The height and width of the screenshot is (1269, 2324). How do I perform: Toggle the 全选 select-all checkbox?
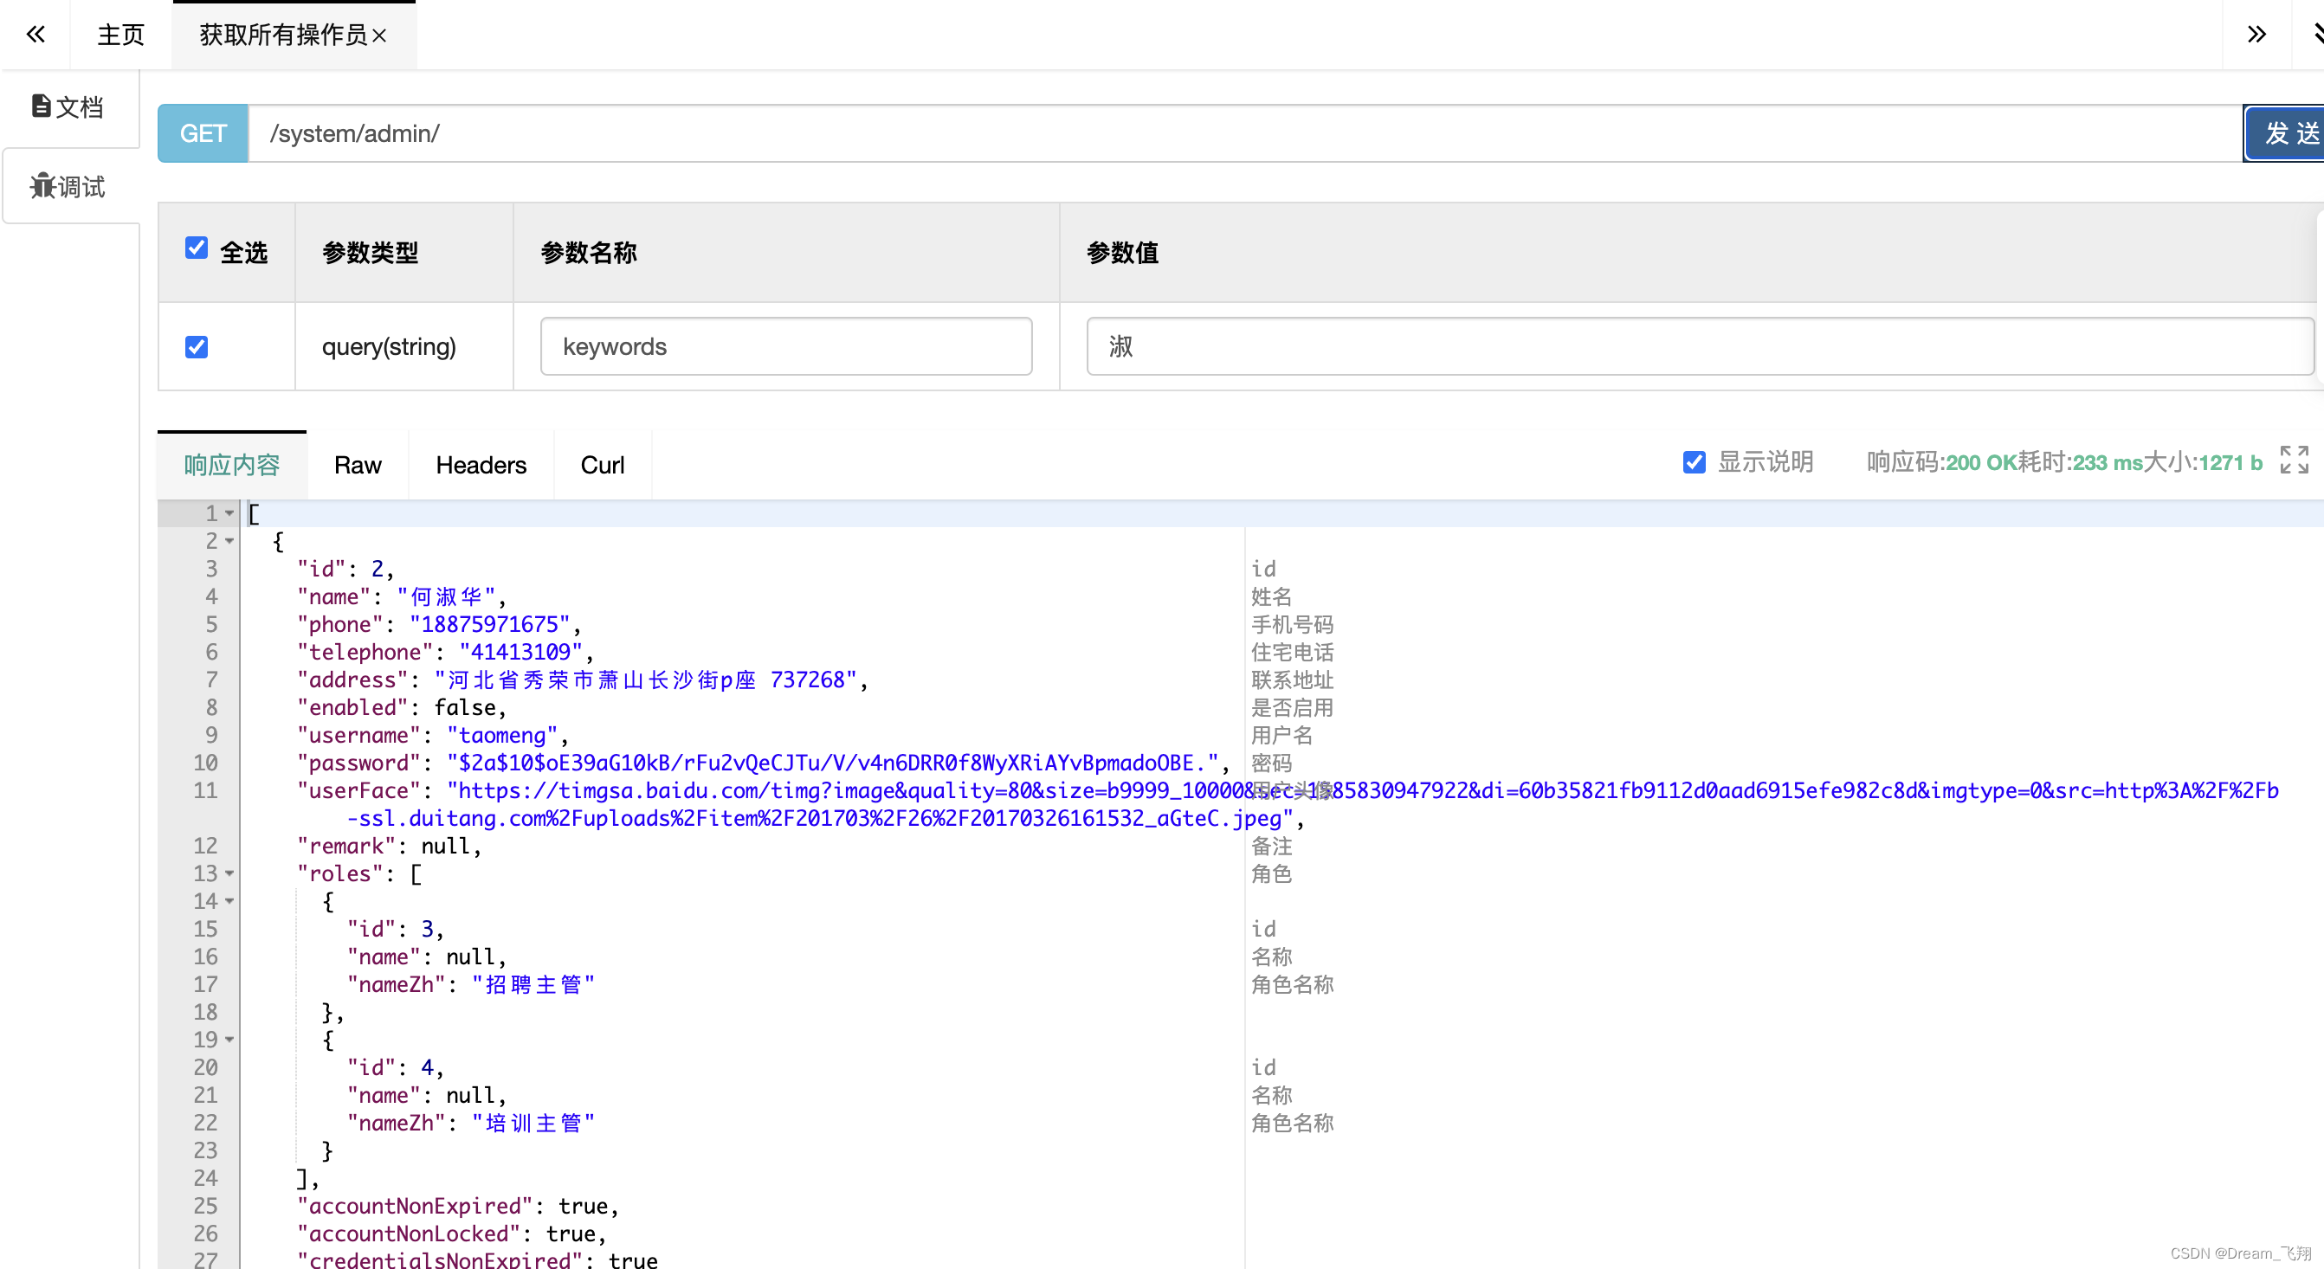(197, 248)
